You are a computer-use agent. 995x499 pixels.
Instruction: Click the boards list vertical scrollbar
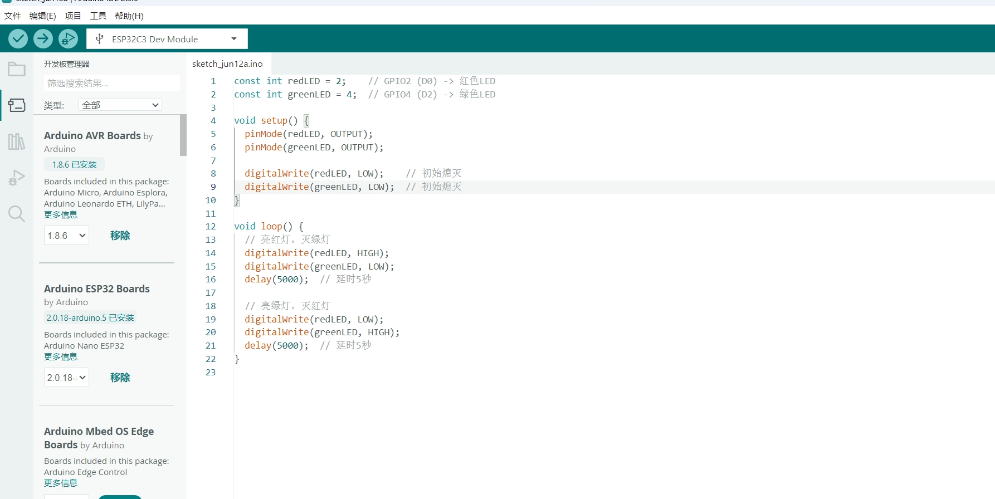[x=183, y=135]
